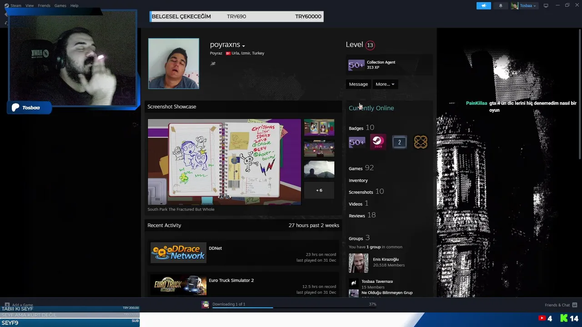
Task: Open the Enis Kirazoğlu group link
Action: (x=386, y=259)
